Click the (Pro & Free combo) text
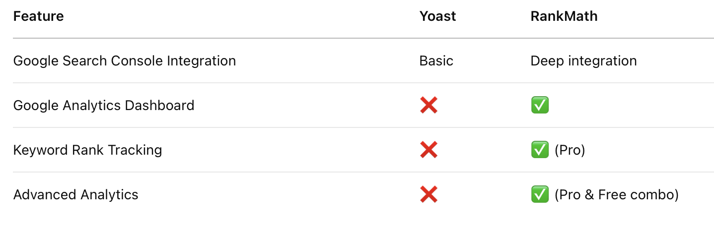The width and height of the screenshot is (714, 233). pyautogui.click(x=616, y=195)
